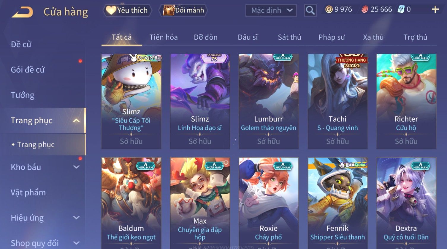The width and height of the screenshot is (447, 249).
Task: Click the gold coin balance icon
Action: tap(329, 9)
